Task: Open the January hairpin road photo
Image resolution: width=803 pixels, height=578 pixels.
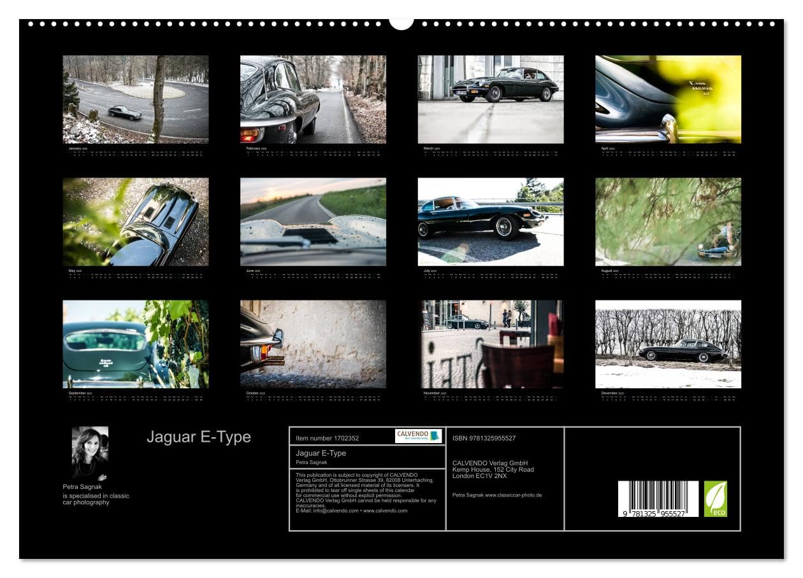Action: click(x=136, y=99)
